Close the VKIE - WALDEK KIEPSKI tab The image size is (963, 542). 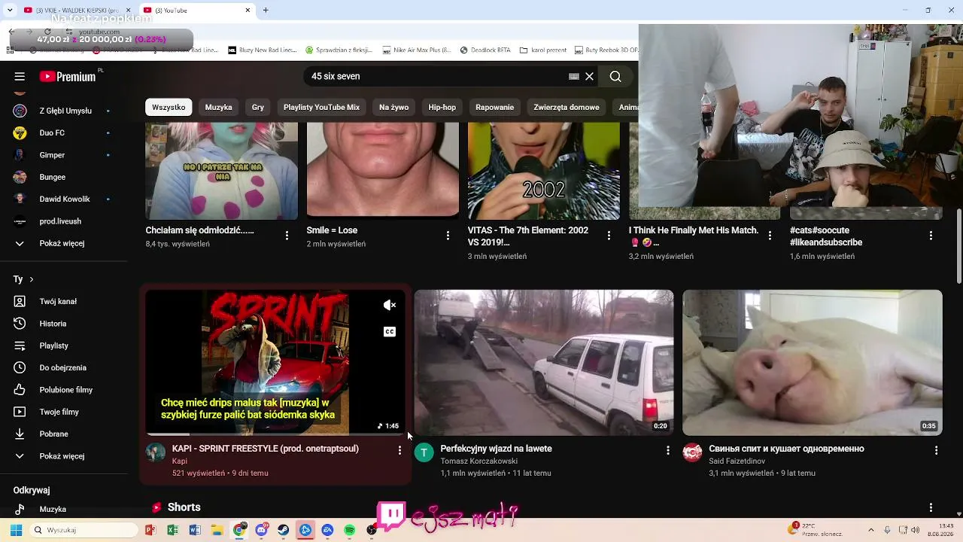coord(129,11)
